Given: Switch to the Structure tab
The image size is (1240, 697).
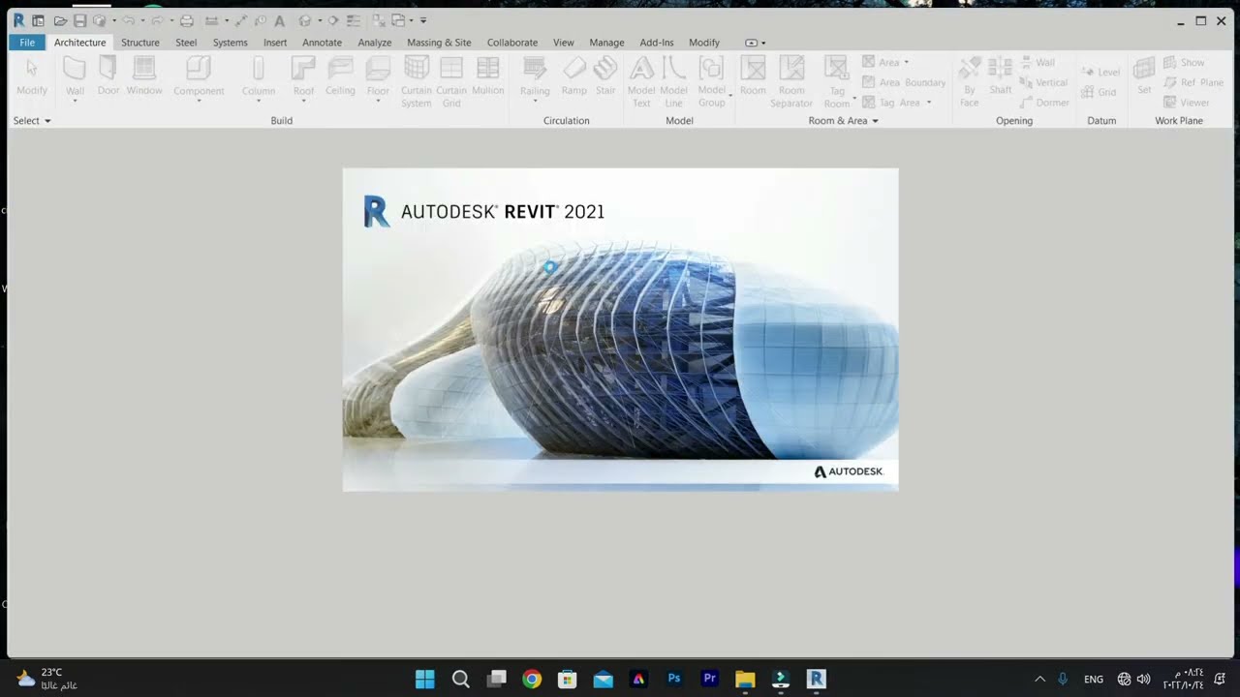Looking at the screenshot, I should coord(140,43).
